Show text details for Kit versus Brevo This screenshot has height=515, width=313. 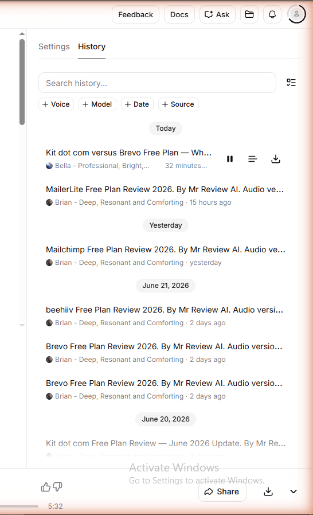(253, 159)
